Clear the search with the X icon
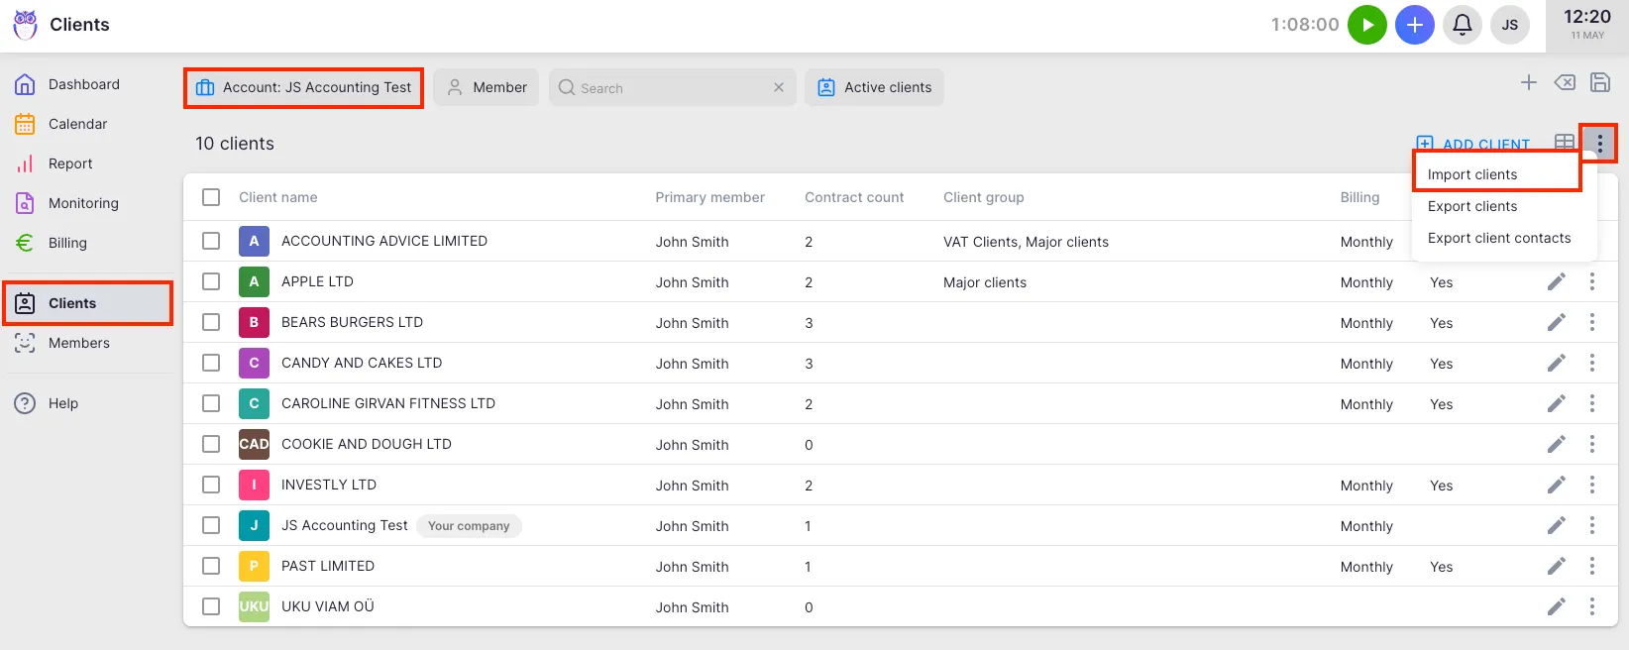This screenshot has height=650, width=1629. (x=779, y=87)
